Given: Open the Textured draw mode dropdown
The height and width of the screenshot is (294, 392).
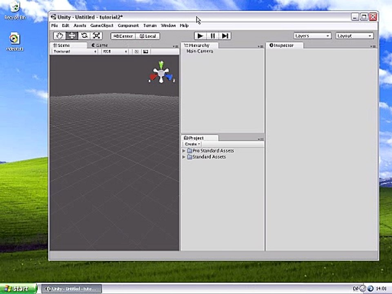Looking at the screenshot, I should tap(75, 51).
